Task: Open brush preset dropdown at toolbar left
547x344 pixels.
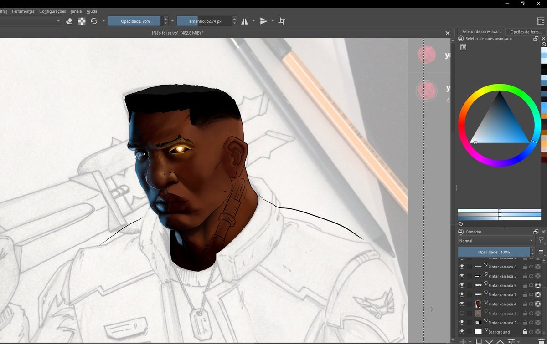Action: (58, 21)
